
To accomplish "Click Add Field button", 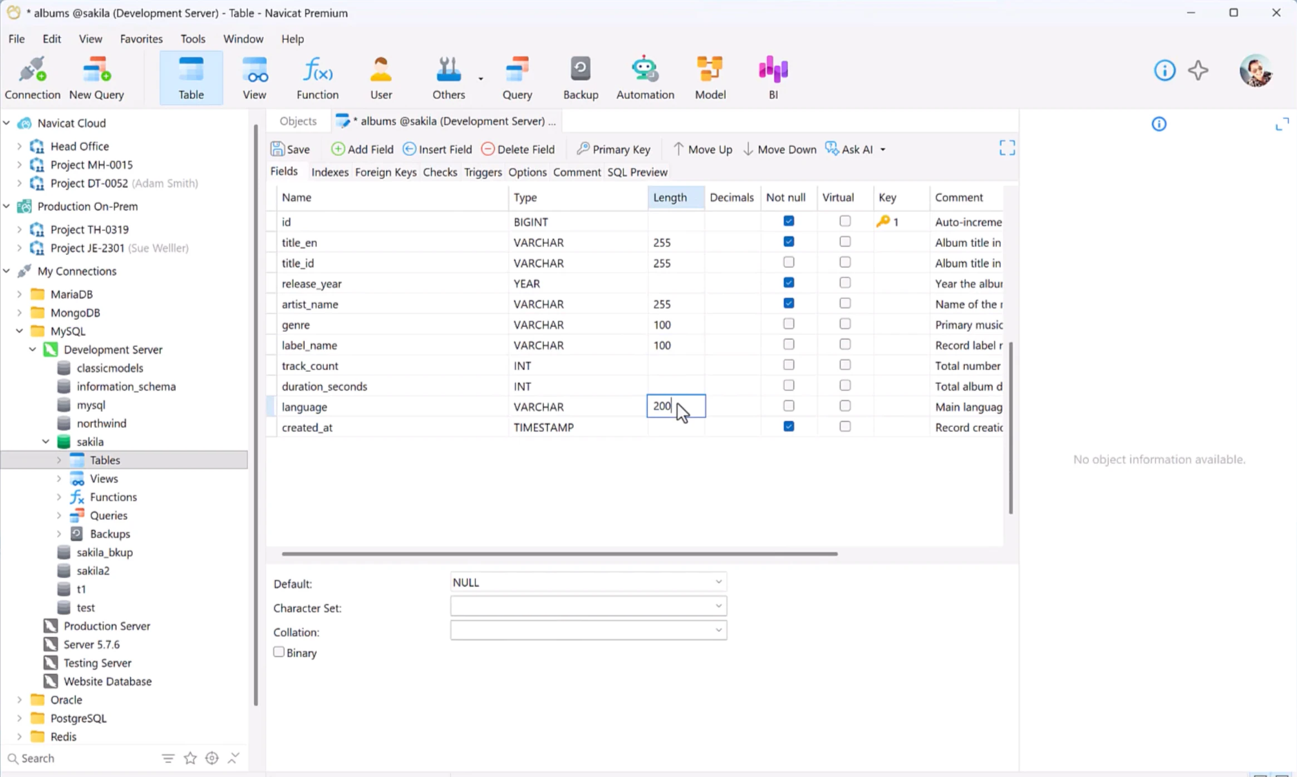I will (x=362, y=149).
